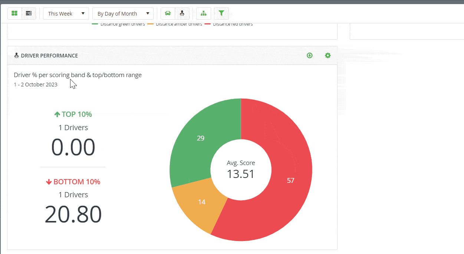
Task: Expand the By Day of Month dropdown
Action: coord(123,13)
